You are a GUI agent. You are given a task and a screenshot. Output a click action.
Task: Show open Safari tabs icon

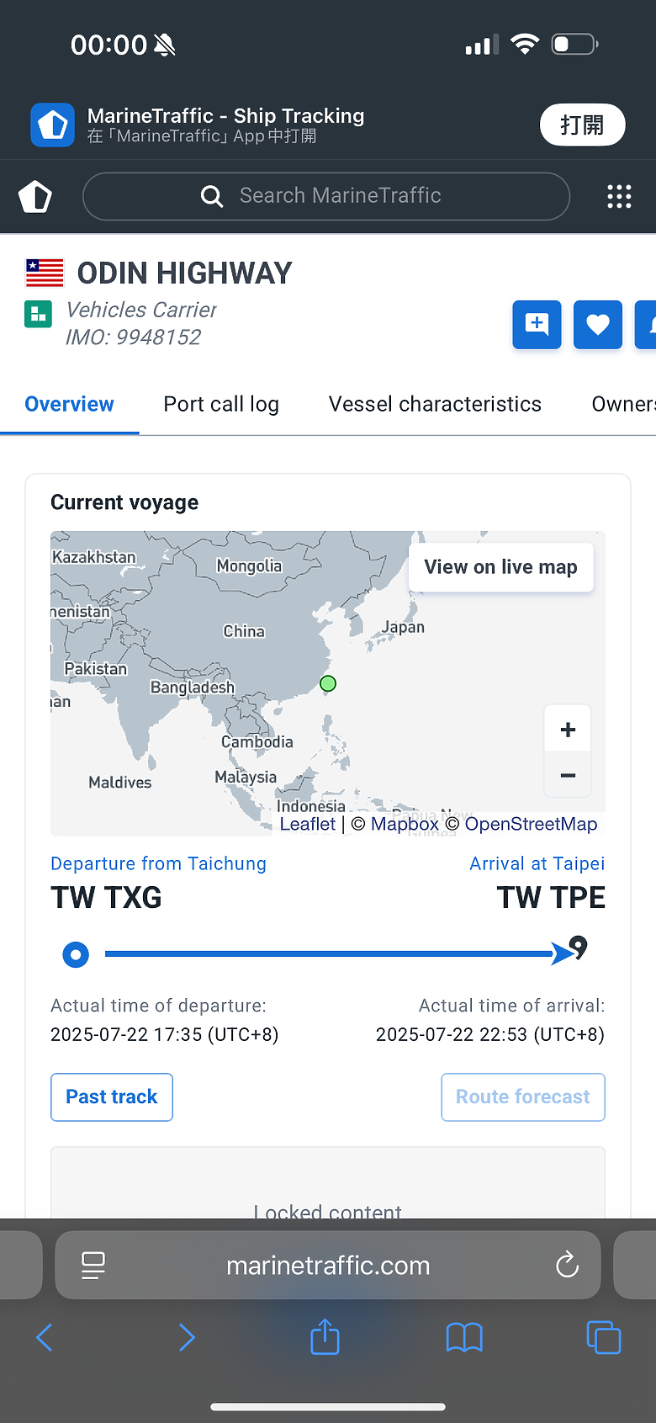(x=603, y=1337)
